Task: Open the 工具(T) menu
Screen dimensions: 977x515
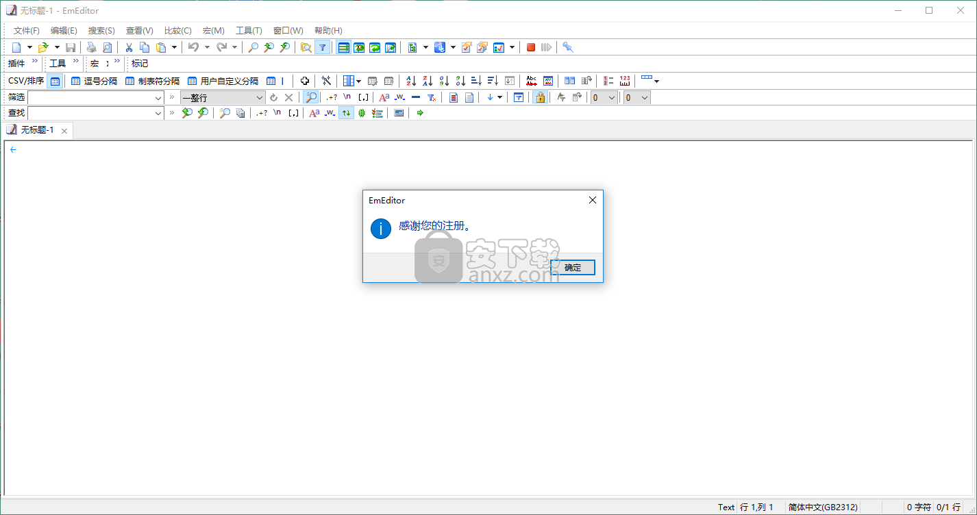Action: 249,31
